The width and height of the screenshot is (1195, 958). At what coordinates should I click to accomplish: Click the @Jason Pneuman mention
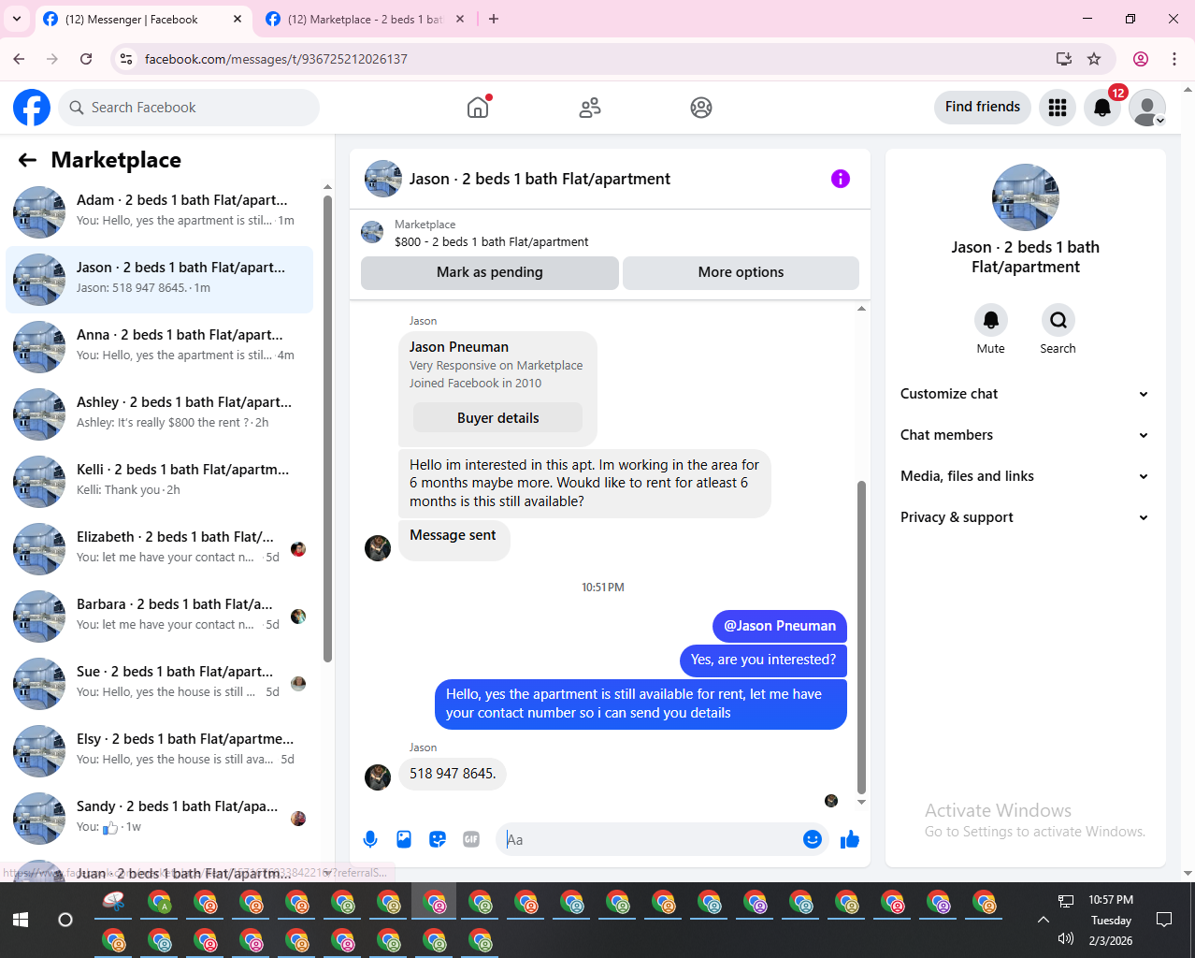780,626
